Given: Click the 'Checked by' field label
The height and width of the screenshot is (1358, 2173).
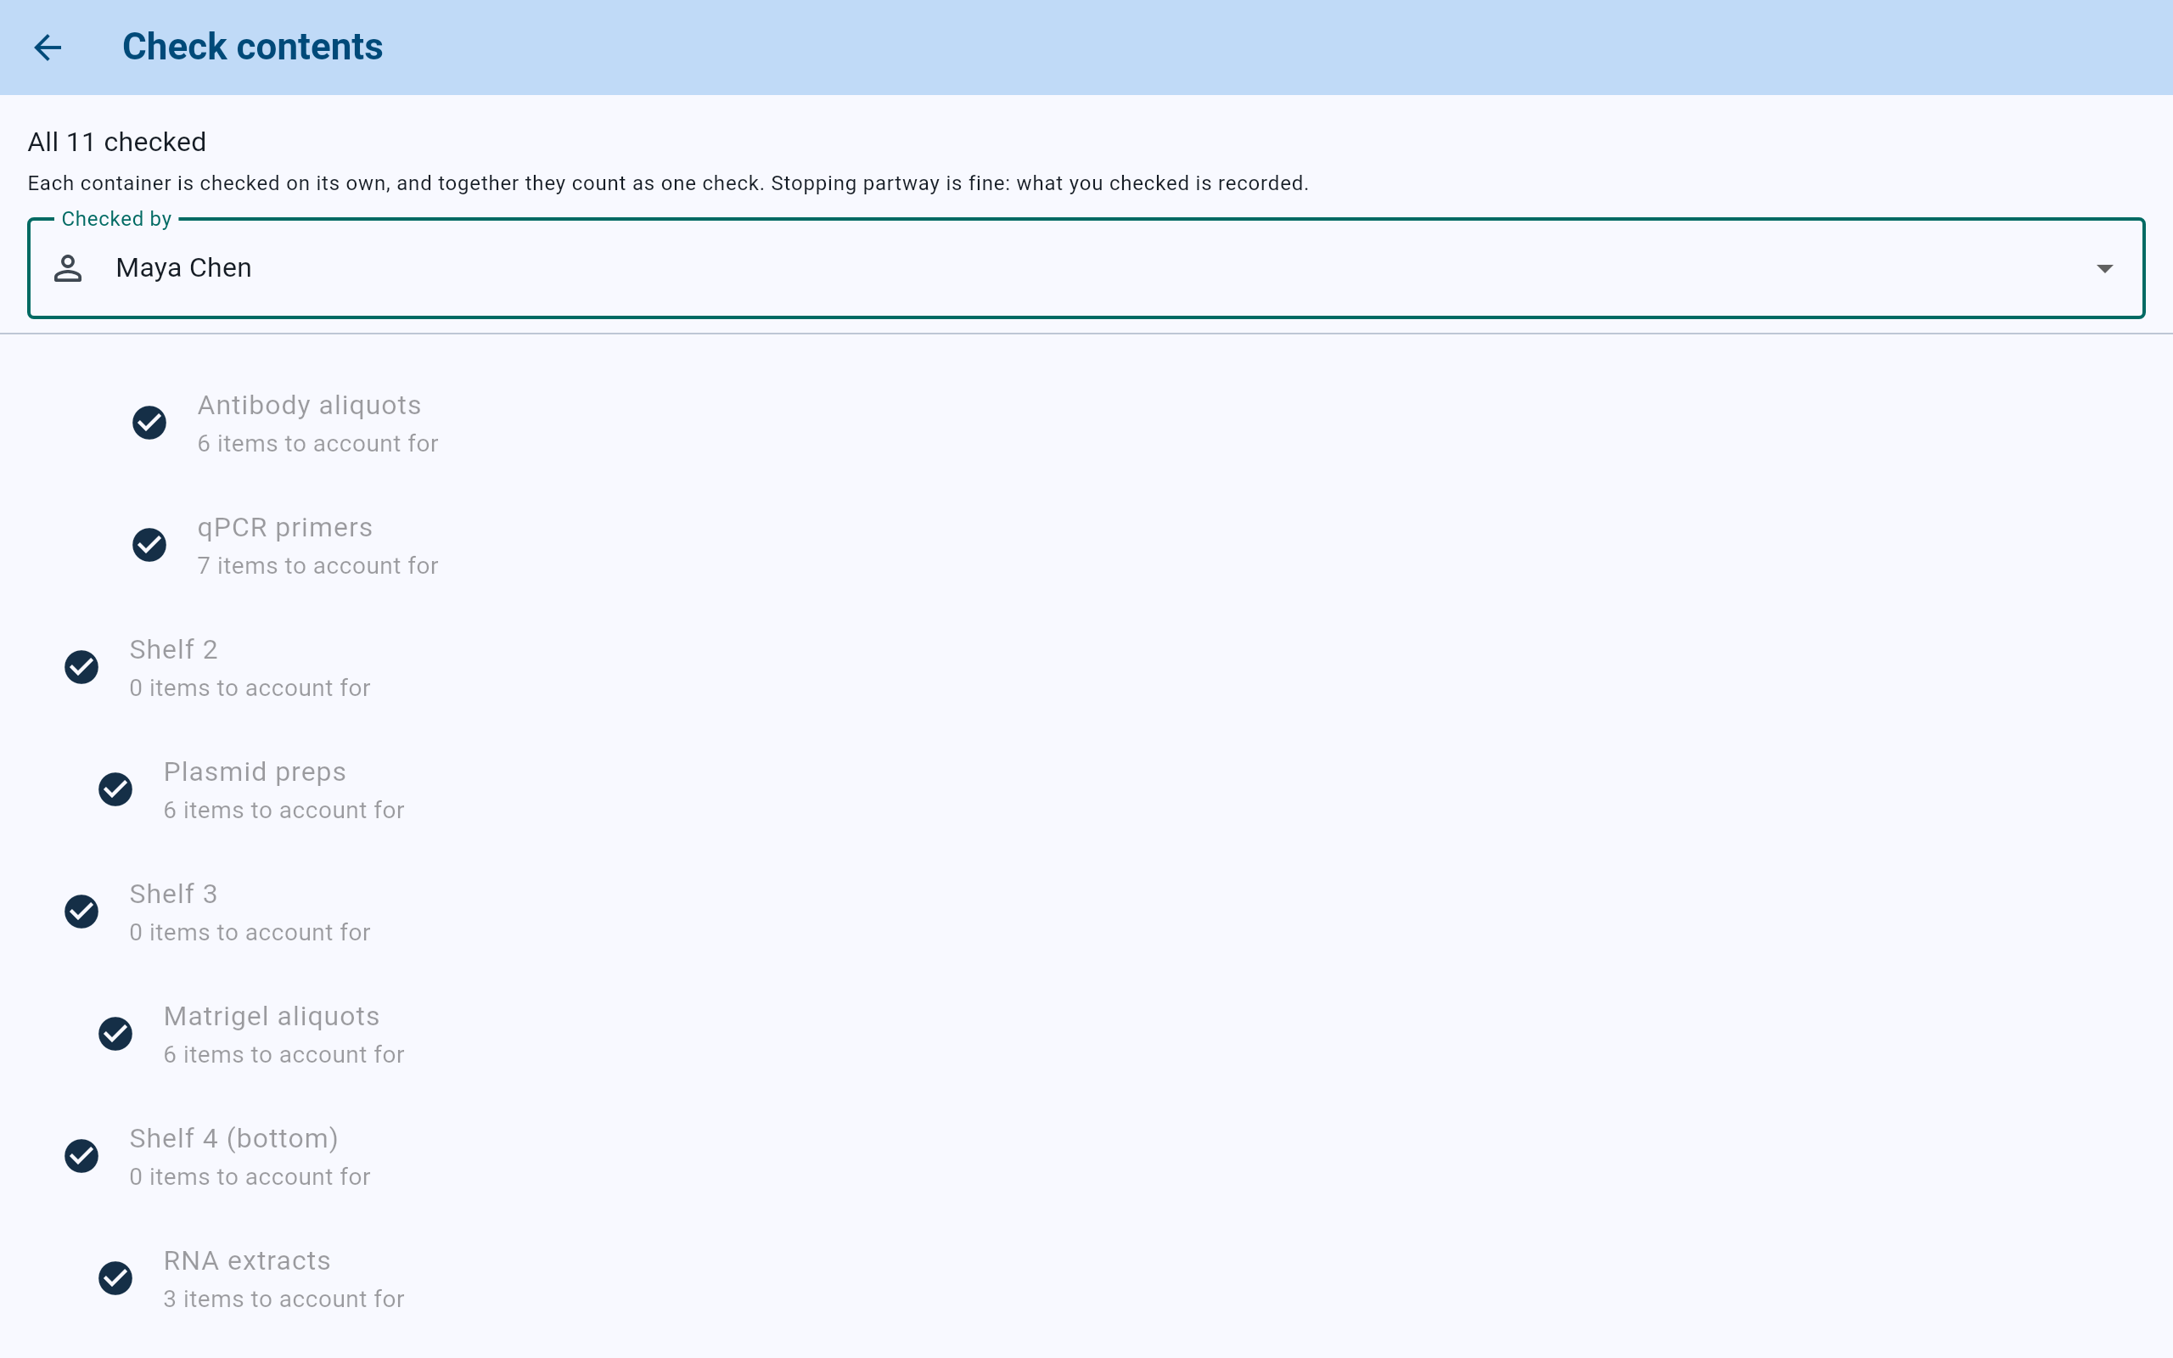Looking at the screenshot, I should click(x=117, y=219).
